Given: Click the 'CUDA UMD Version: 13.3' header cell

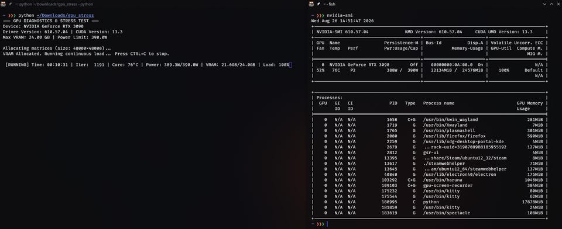Looking at the screenshot, I should tap(503, 32).
